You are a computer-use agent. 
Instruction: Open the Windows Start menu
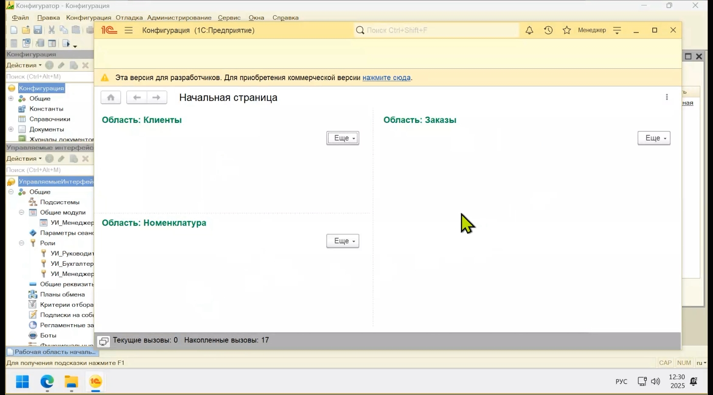22,381
